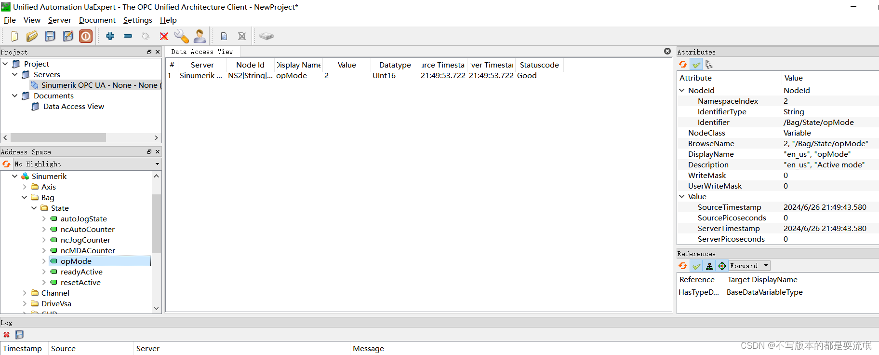Click the Add Document toolbar icon
Viewport: 879px width, 355px height.
224,36
